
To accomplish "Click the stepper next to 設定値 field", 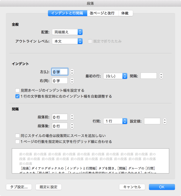I will (x=165, y=121).
